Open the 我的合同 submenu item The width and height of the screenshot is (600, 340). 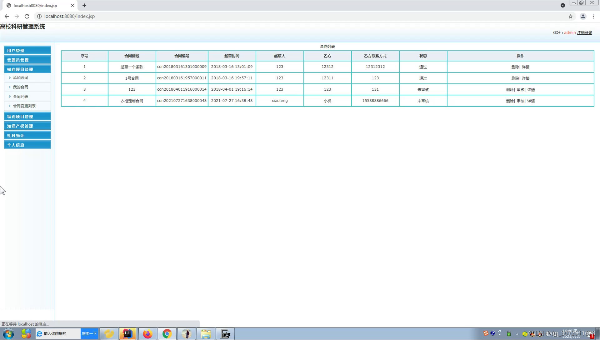coord(21,87)
